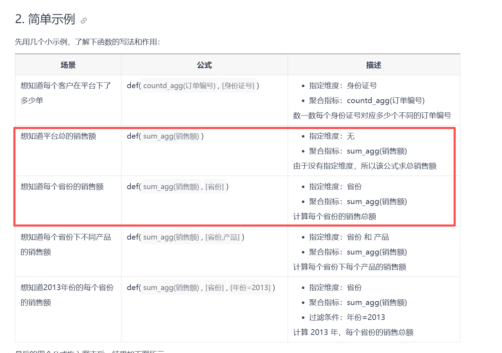Click sum_agg(销售额) formula in the [省份,产品] row
Image resolution: width=502 pixels, height=353 pixels.
[171, 237]
